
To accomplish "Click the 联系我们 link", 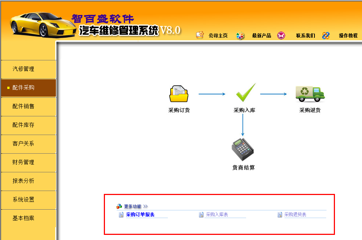I will point(306,35).
